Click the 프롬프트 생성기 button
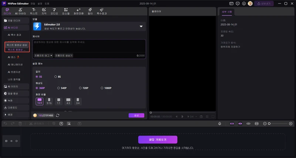296x158 pixels. pyautogui.click(x=64, y=56)
